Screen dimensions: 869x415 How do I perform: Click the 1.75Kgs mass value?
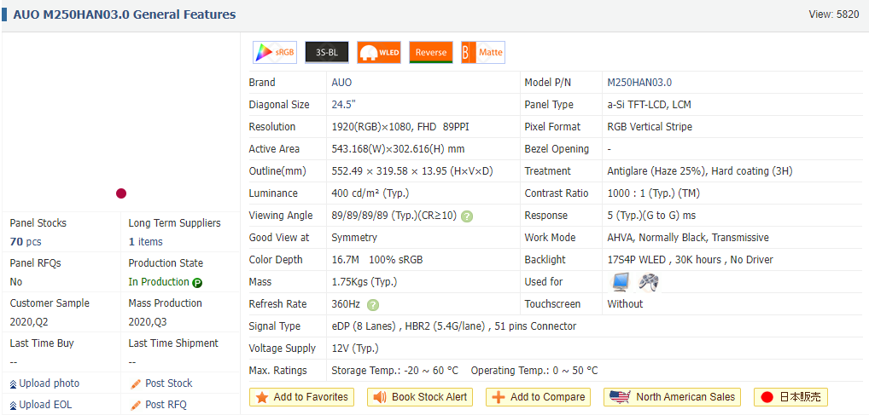(x=365, y=282)
